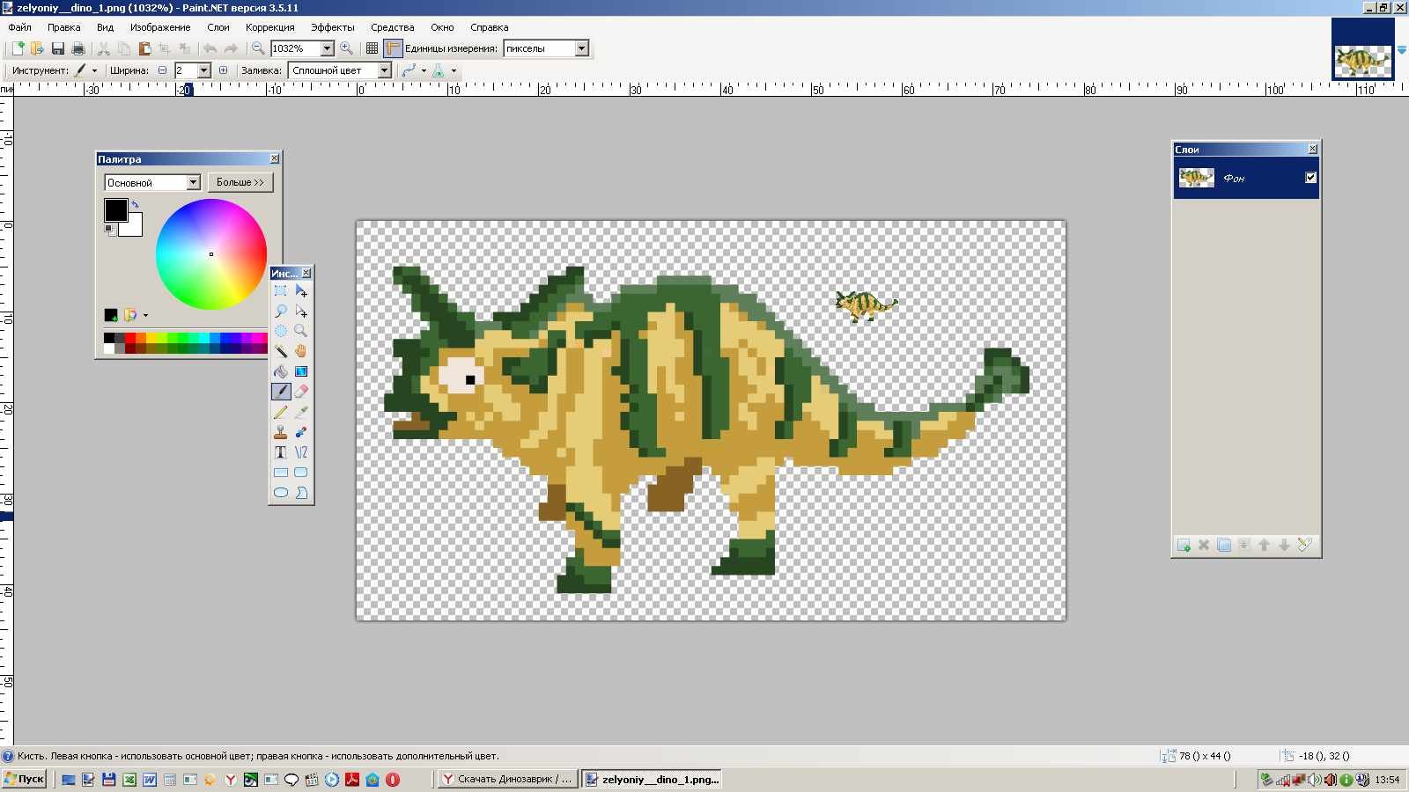
Task: Open the Эффекты menu
Action: coord(332,27)
